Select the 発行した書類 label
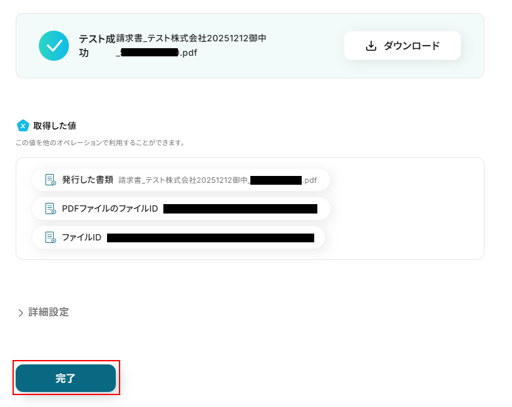Image resolution: width=512 pixels, height=407 pixels. (x=88, y=180)
